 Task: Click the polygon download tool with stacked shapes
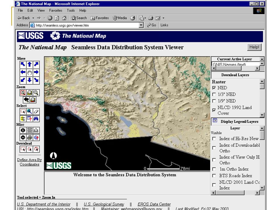[36, 149]
